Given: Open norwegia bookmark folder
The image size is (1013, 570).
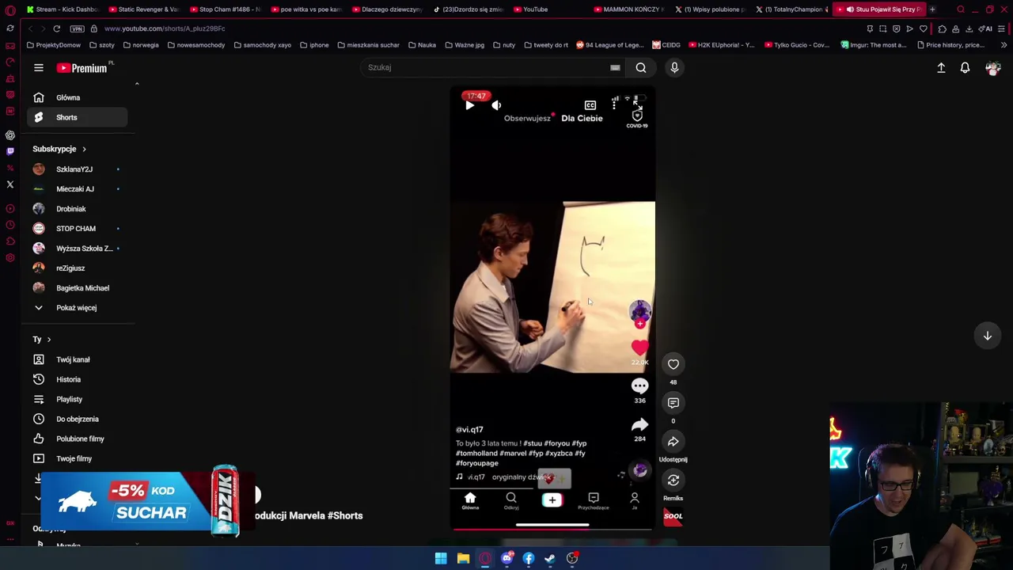Looking at the screenshot, I should 141,45.
